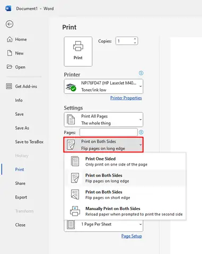Click the Open folder icon
The width and height of the screenshot is (202, 254).
(10, 67)
